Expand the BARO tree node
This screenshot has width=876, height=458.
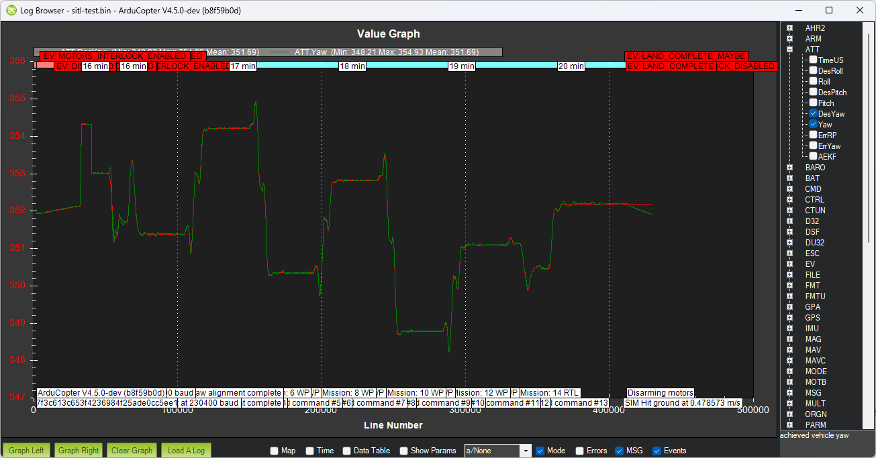pyautogui.click(x=790, y=167)
